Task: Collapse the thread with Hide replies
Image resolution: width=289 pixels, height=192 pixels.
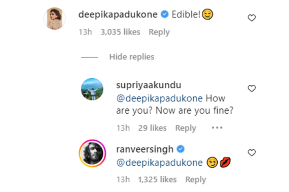Action: coord(131,57)
